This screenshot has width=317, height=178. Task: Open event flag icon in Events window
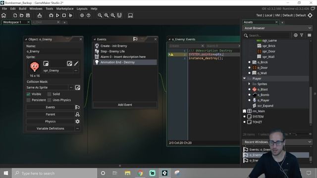(x=135, y=39)
